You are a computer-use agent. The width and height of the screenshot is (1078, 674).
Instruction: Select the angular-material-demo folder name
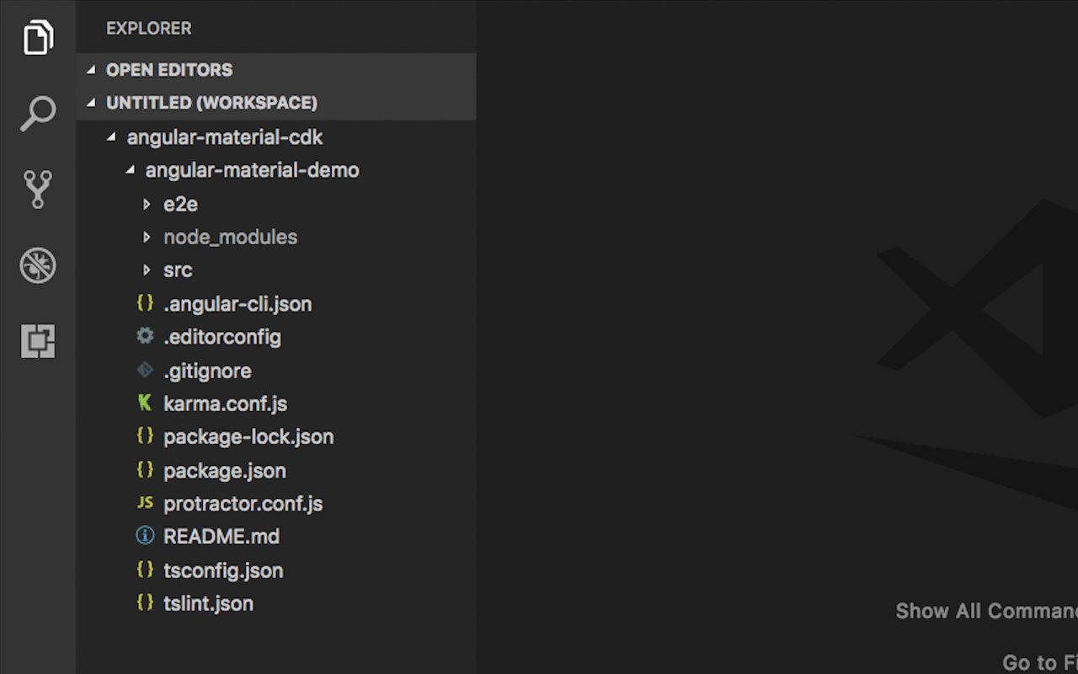pos(253,170)
